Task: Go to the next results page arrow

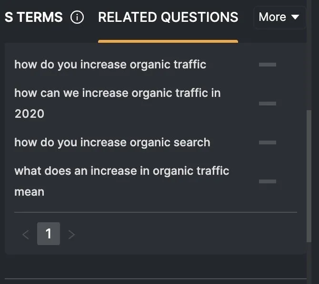Action: pos(71,234)
